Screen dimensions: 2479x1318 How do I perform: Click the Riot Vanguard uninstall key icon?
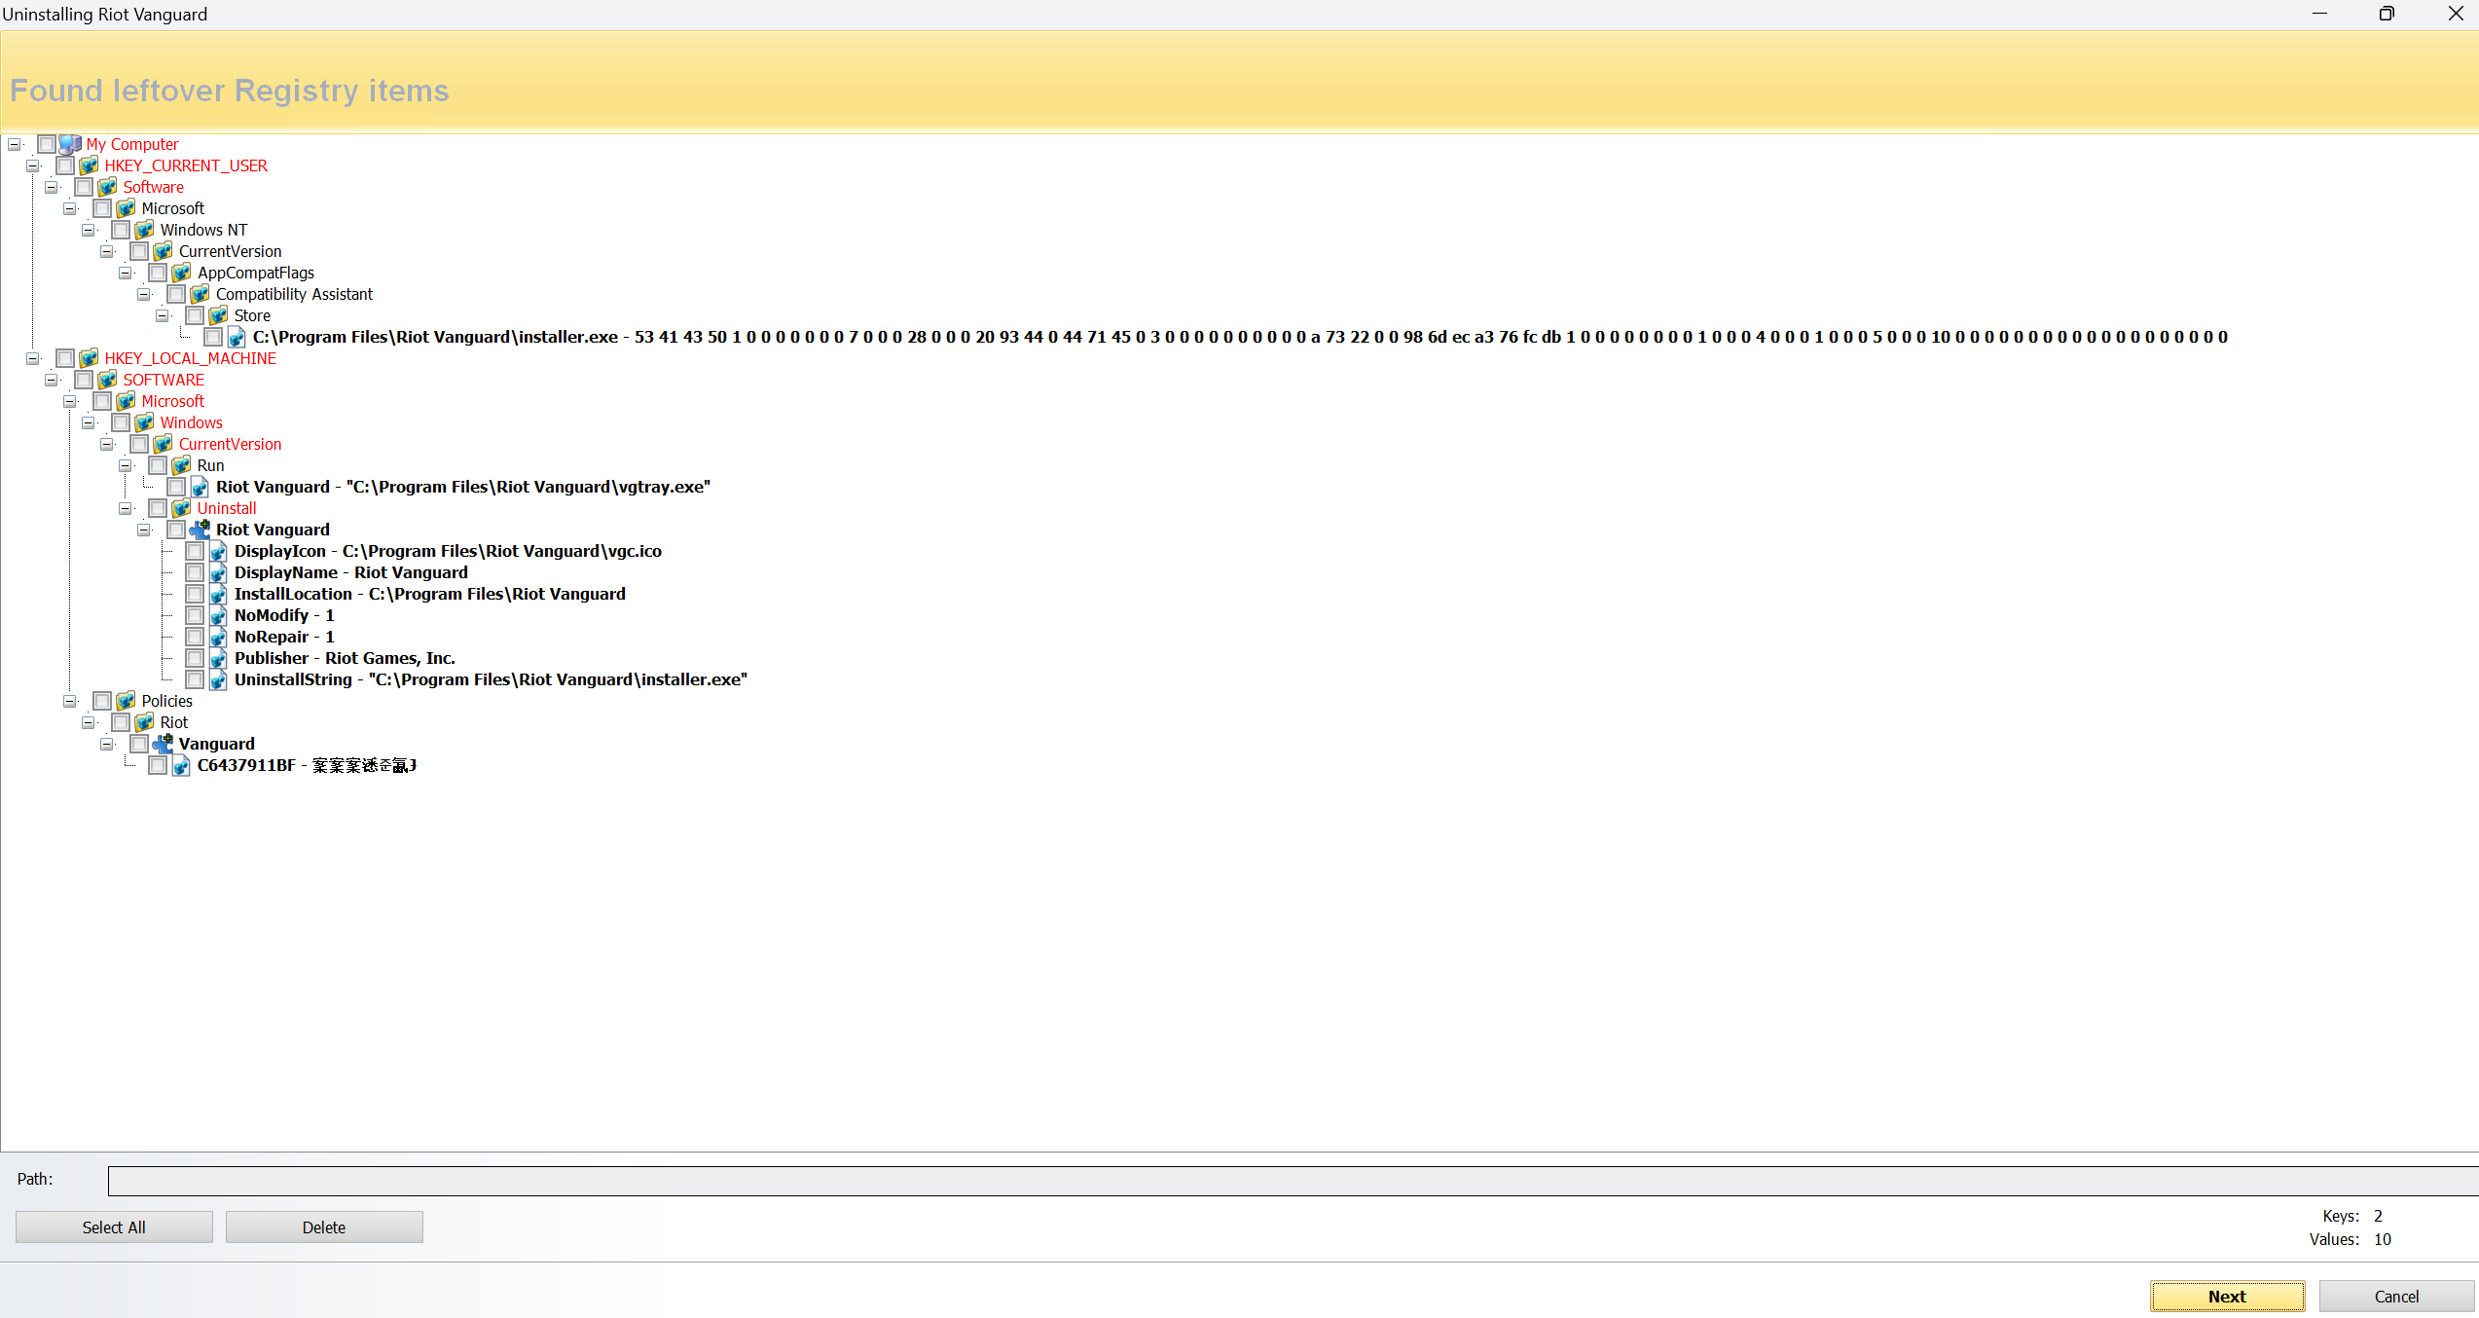(x=200, y=530)
